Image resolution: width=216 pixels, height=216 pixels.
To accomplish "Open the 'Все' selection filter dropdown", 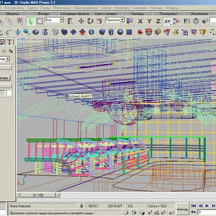I will click(x=55, y=20).
